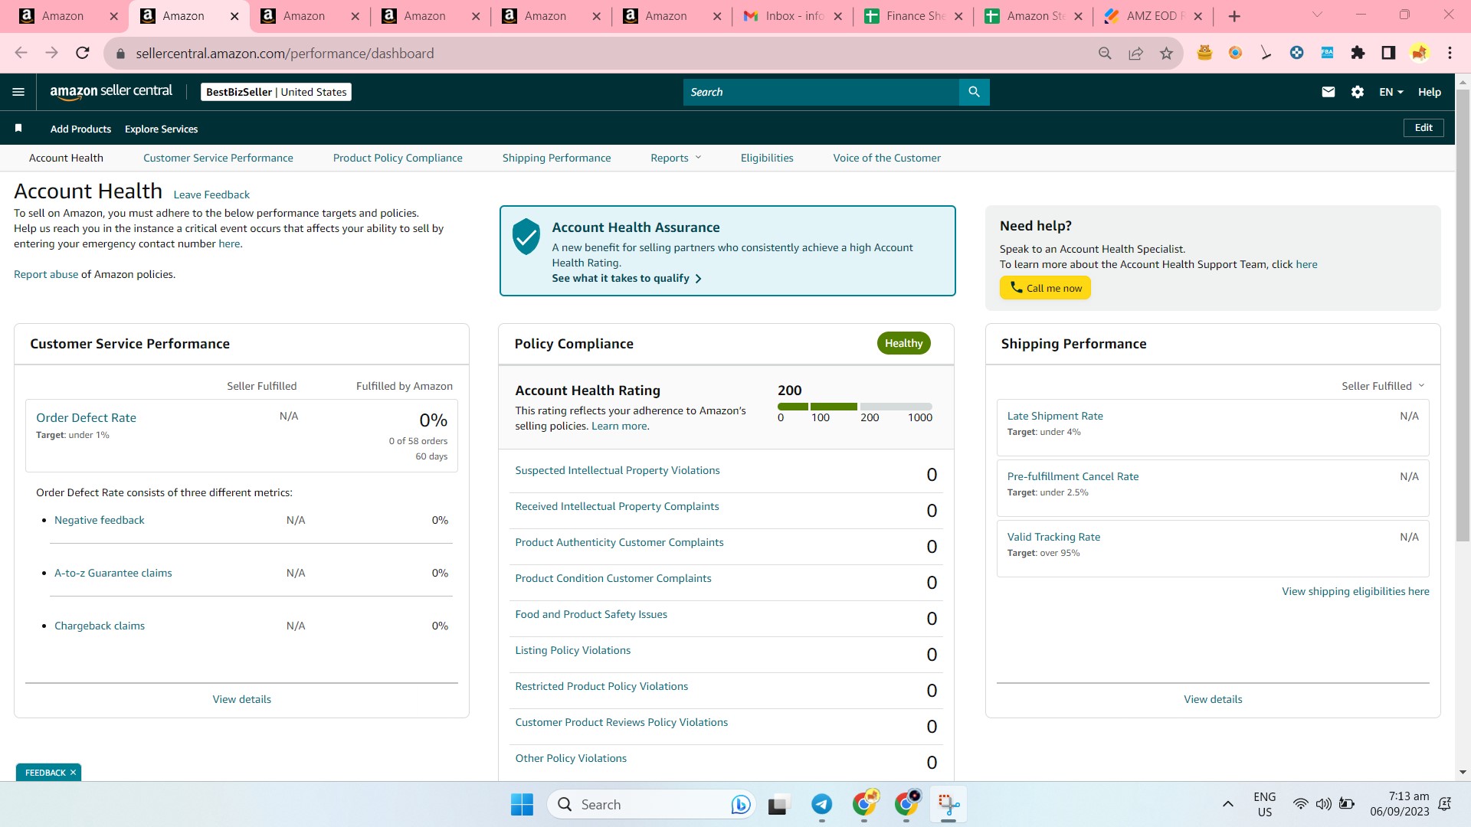Viewport: 1471px width, 827px height.
Task: Click the Windows taskbar search box
Action: coord(651,805)
